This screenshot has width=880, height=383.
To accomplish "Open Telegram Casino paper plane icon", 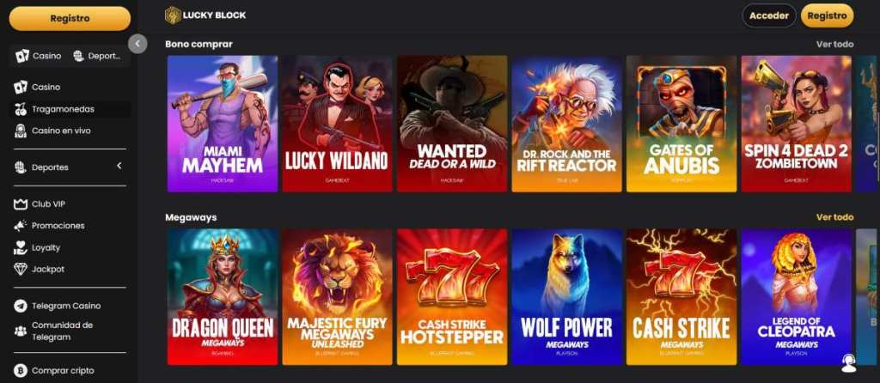I will [x=21, y=306].
